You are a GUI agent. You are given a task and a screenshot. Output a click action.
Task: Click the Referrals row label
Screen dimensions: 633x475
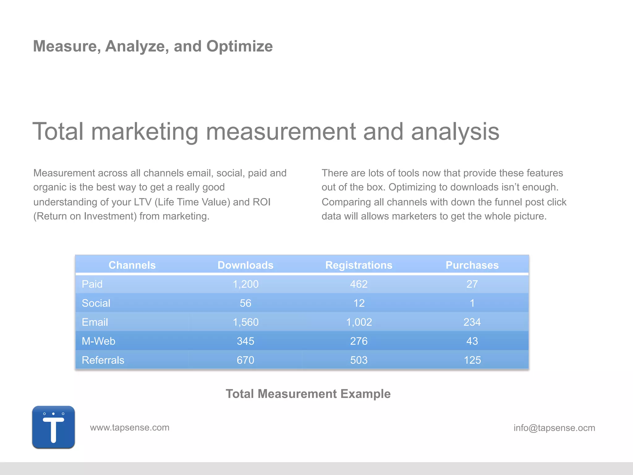tap(103, 360)
